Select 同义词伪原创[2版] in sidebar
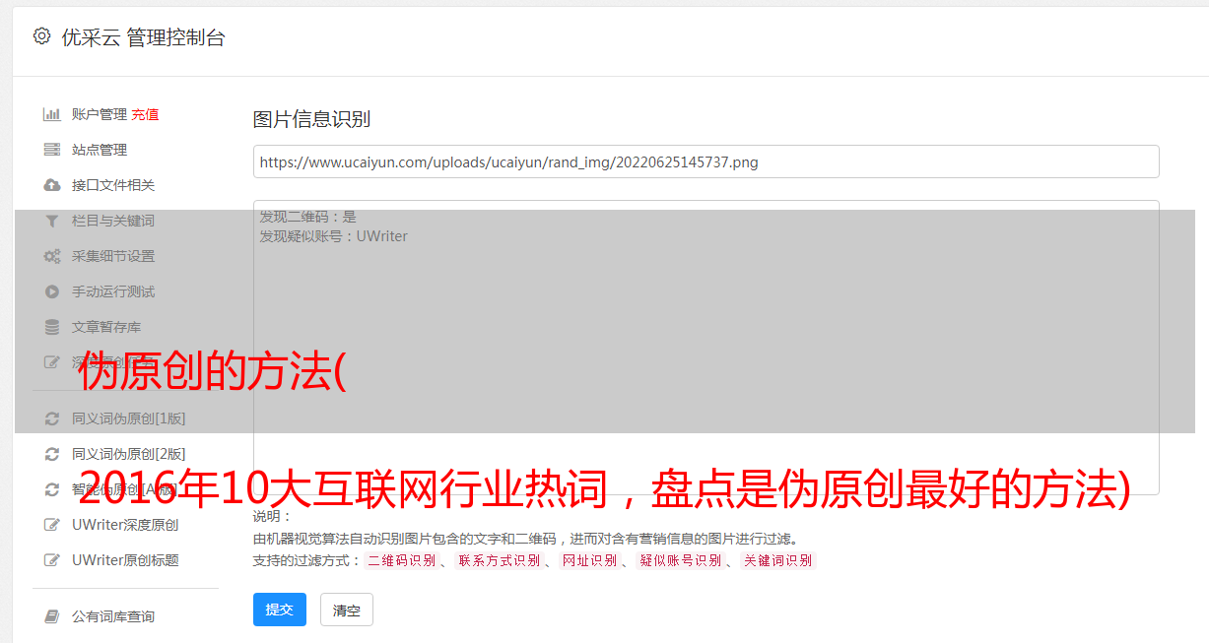The image size is (1209, 643). tap(128, 454)
